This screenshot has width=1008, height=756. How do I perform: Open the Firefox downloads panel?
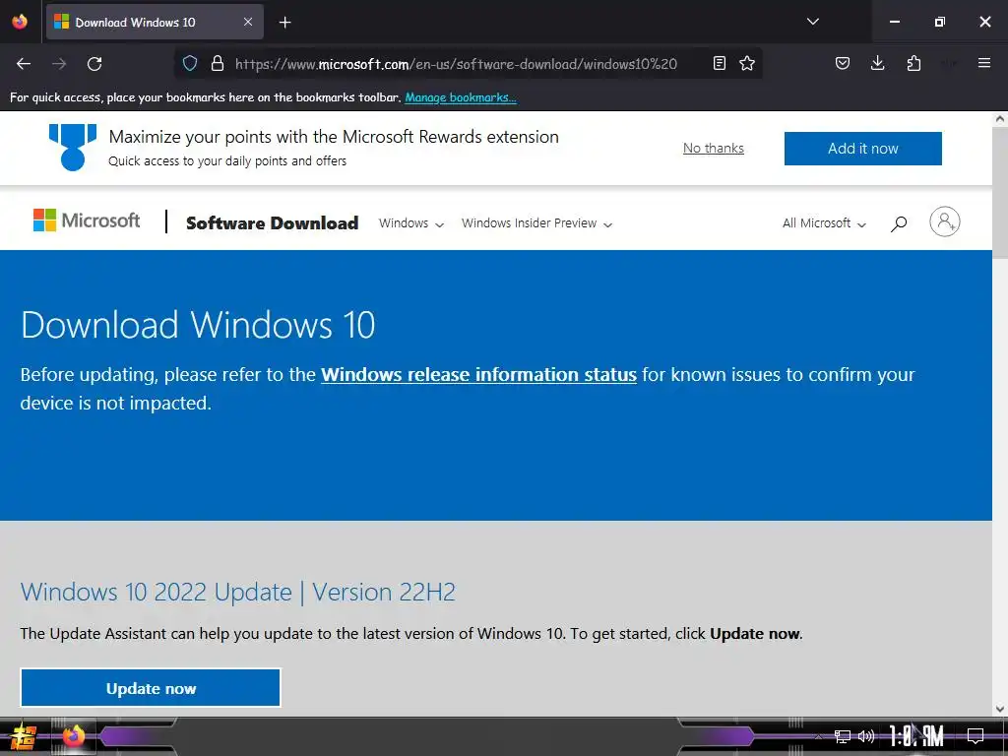(x=877, y=63)
